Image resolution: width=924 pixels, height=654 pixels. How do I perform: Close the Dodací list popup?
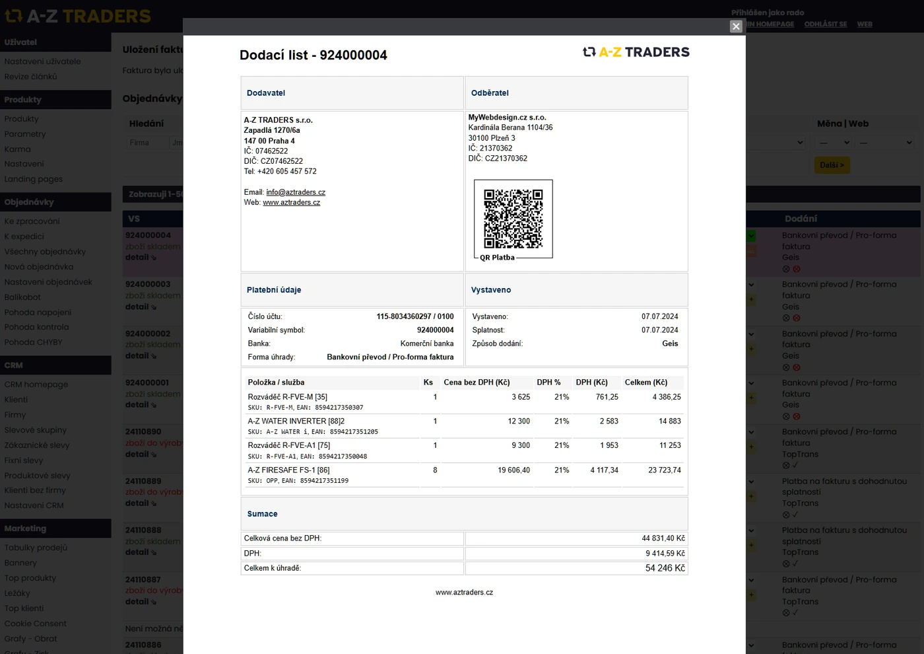click(736, 26)
